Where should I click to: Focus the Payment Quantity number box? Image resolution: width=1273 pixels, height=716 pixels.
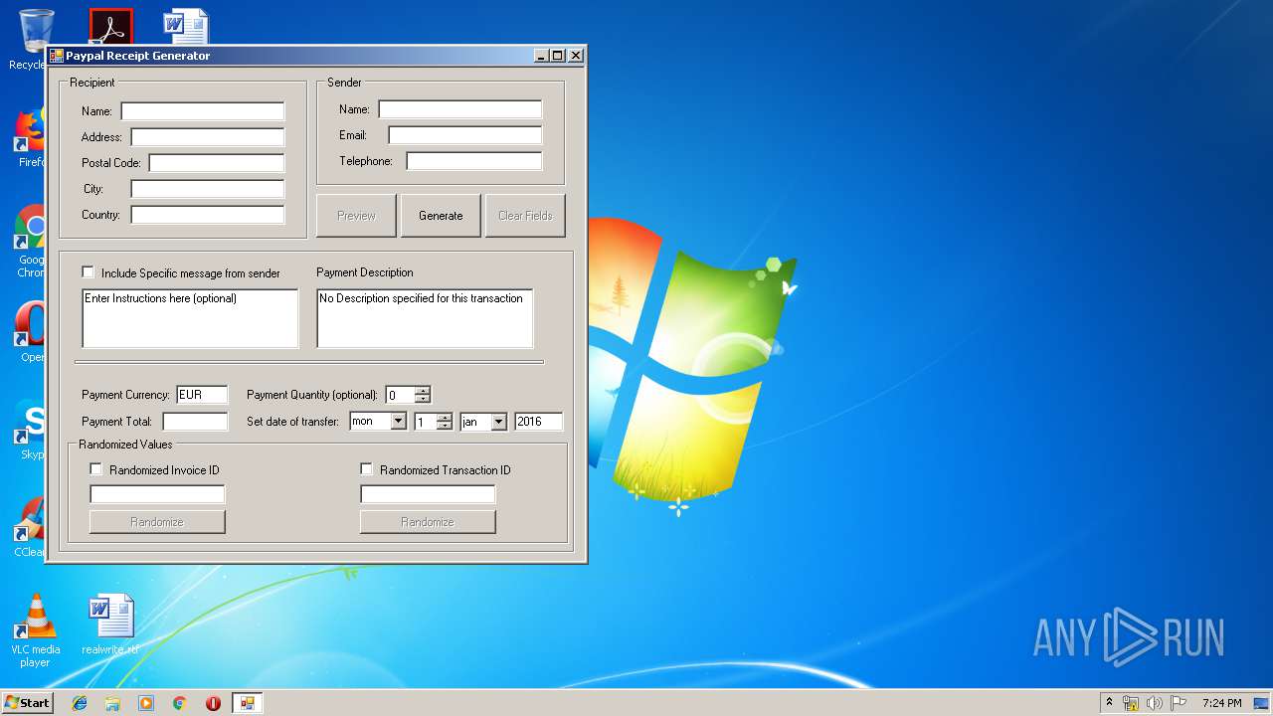coord(400,395)
